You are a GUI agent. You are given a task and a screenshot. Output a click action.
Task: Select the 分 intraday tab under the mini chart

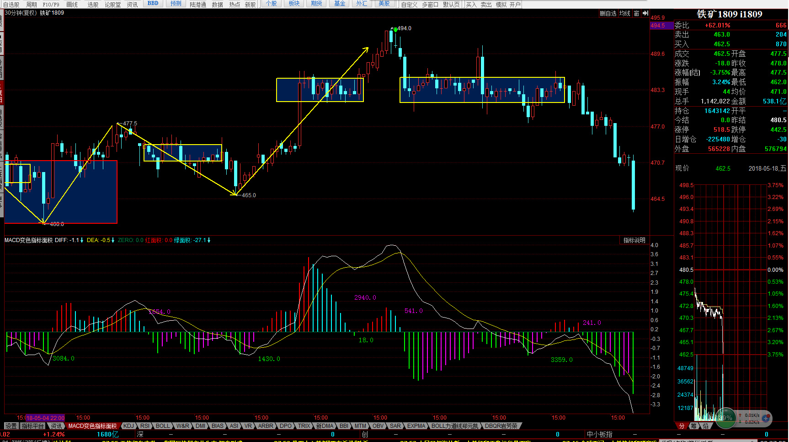(682, 426)
